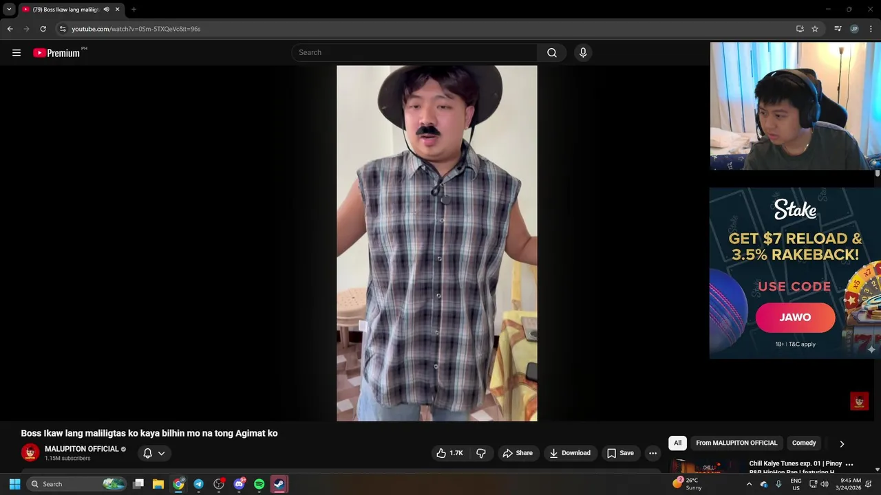Viewport: 881px width, 495px height.
Task: Select the From MALUPITON OFFICIAL chip
Action: tap(736, 443)
